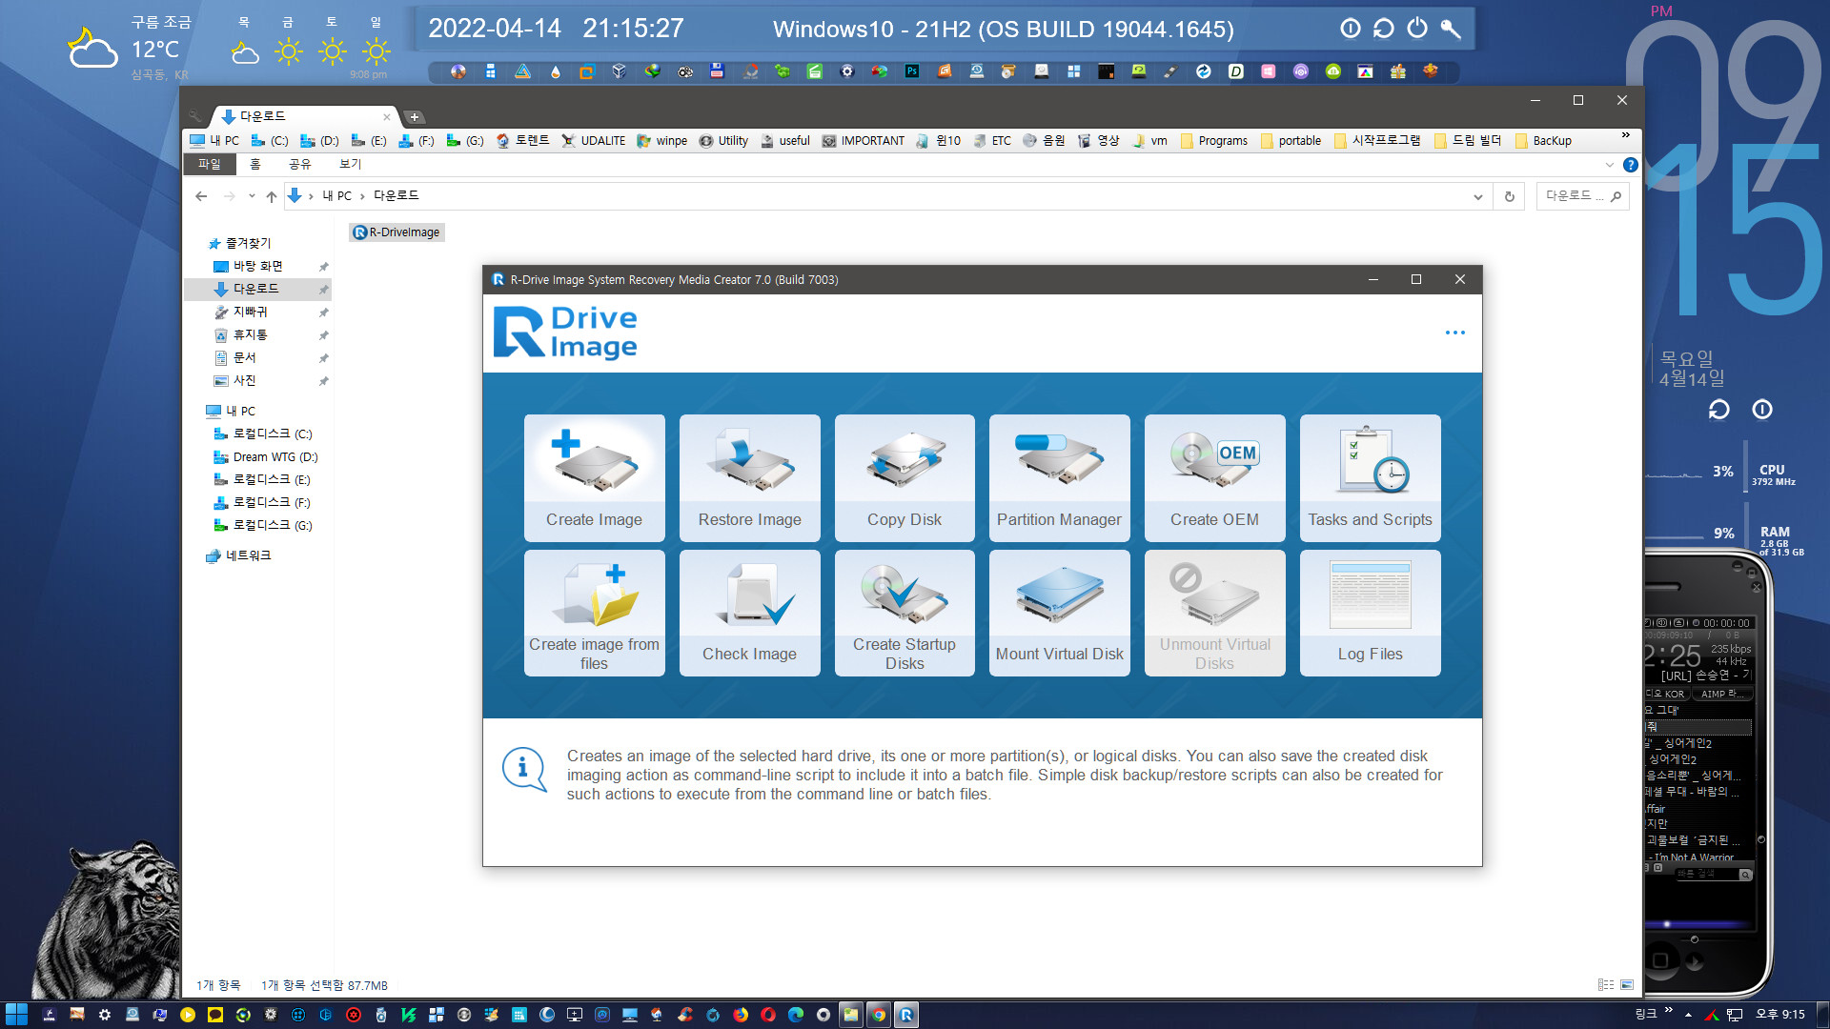Open 문서 from sidebar
The image size is (1830, 1029).
[x=244, y=358]
